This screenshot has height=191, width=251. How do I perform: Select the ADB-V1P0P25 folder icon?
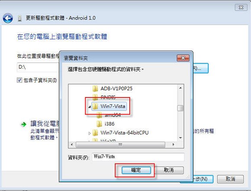[x=95, y=88]
